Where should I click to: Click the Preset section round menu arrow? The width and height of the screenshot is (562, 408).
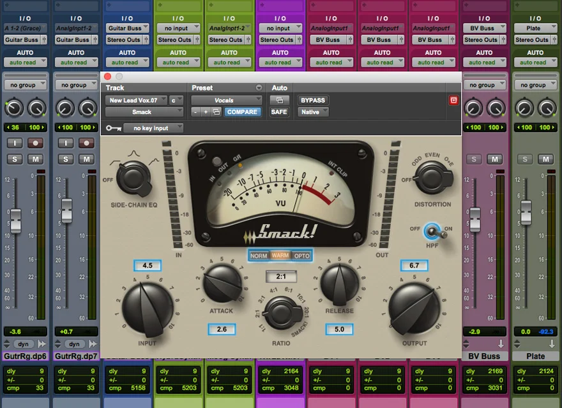259,88
